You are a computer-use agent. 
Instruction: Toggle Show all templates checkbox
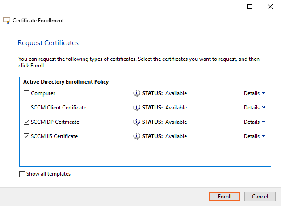[22, 174]
